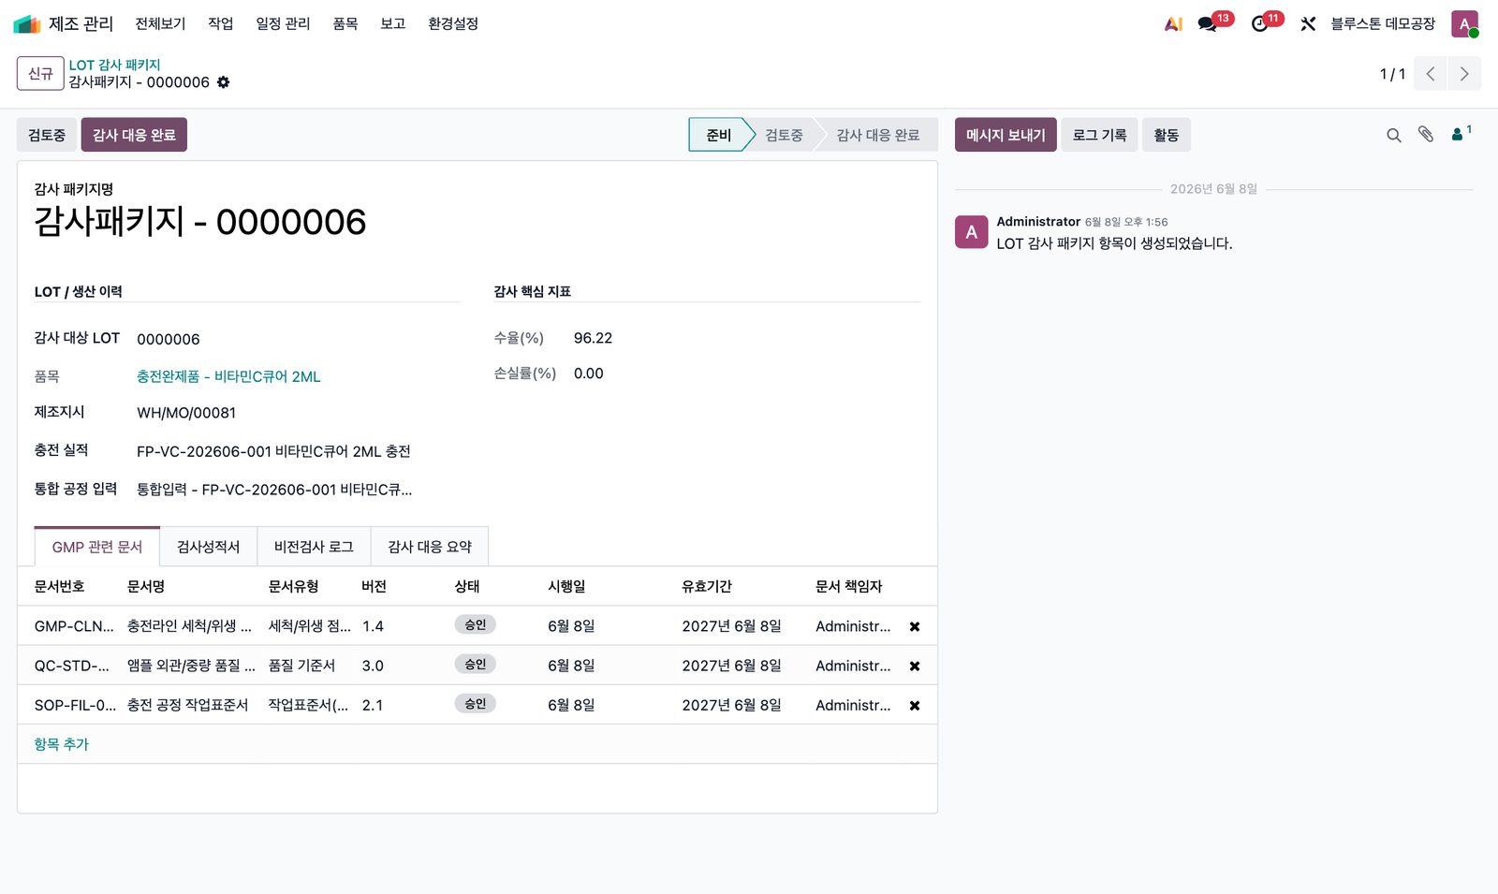This screenshot has width=1498, height=894.
Task: Switch to the 감사 대응 요약 tab
Action: tap(430, 547)
